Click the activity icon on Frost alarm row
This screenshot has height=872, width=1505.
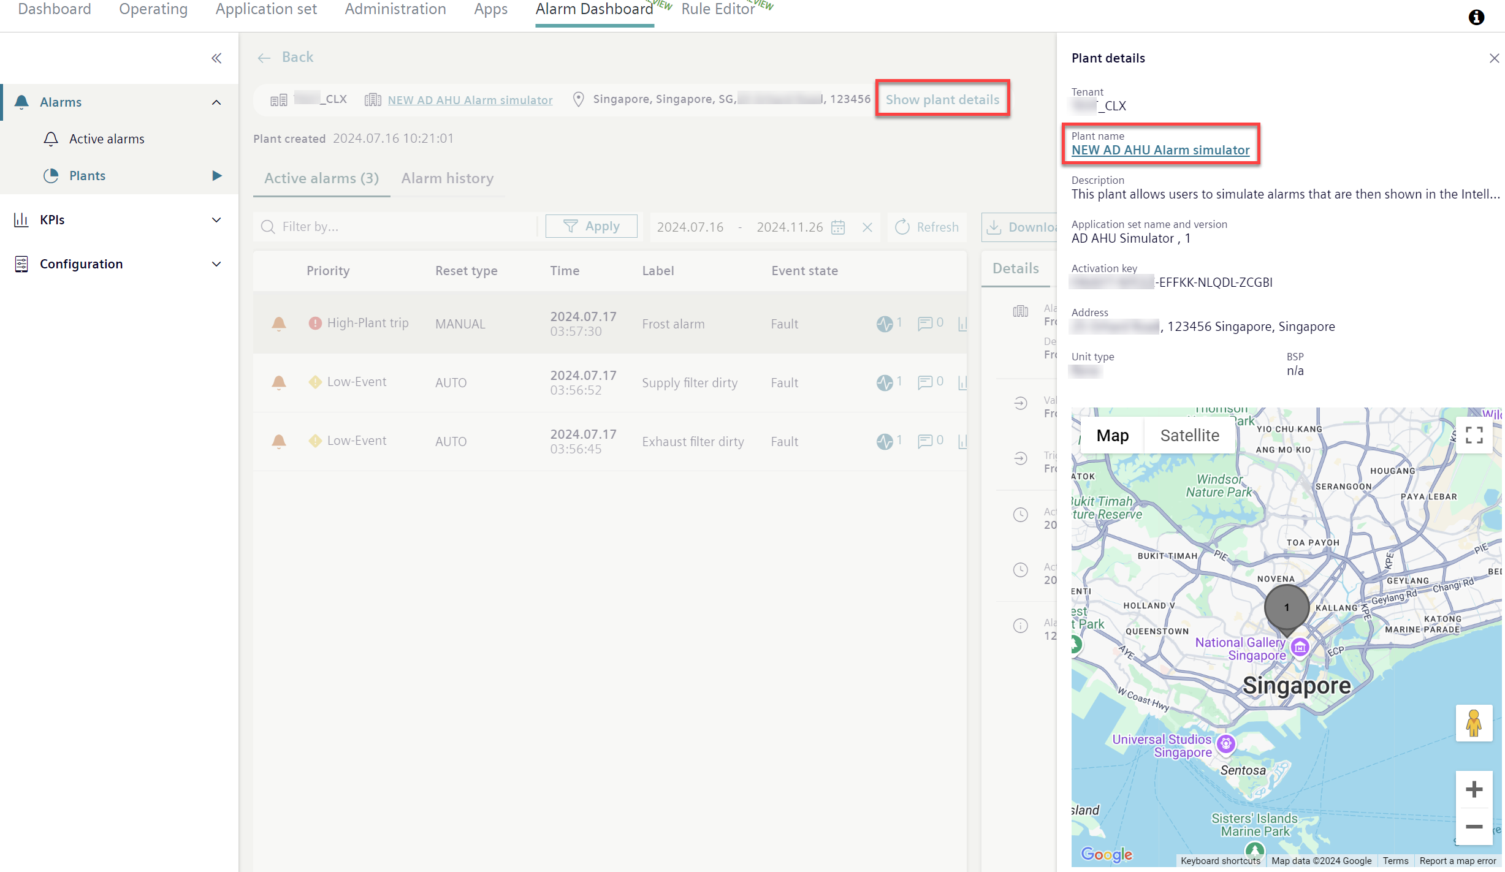tap(884, 324)
